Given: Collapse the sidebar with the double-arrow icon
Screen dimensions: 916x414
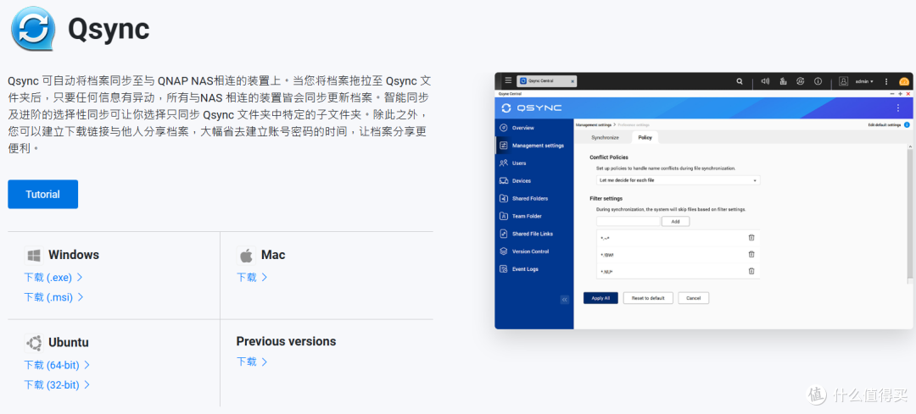Looking at the screenshot, I should tap(564, 300).
